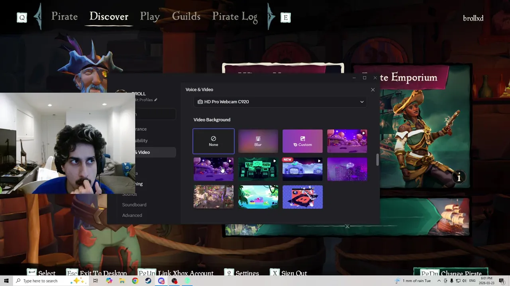The width and height of the screenshot is (510, 286).
Task: Open the Custom background upload tile
Action: [303, 141]
